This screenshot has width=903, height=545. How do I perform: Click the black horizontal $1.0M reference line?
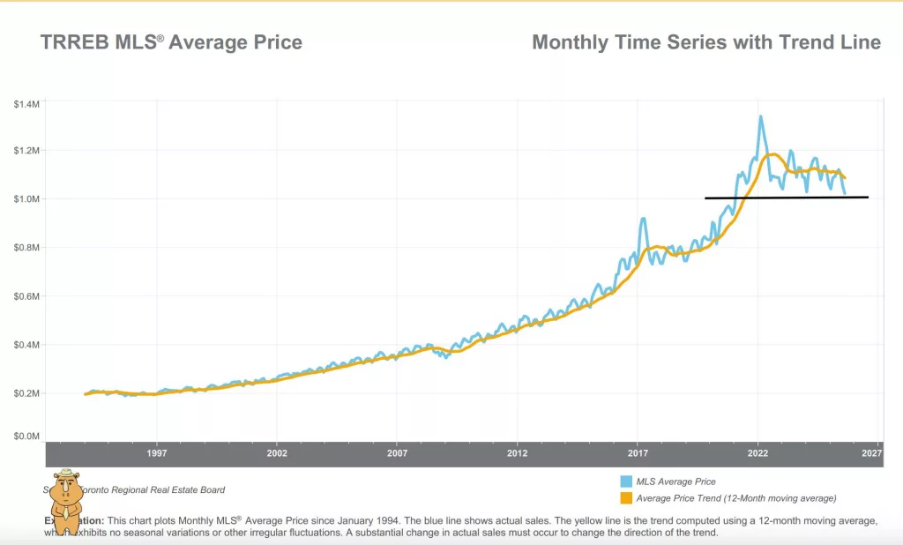(x=786, y=198)
